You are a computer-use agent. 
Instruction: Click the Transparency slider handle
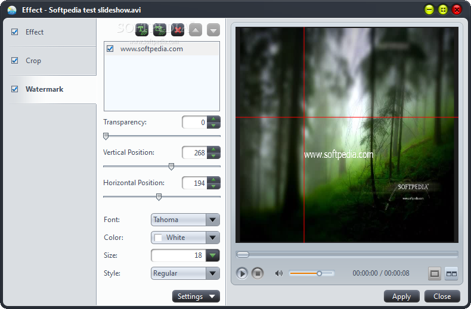[x=106, y=136]
